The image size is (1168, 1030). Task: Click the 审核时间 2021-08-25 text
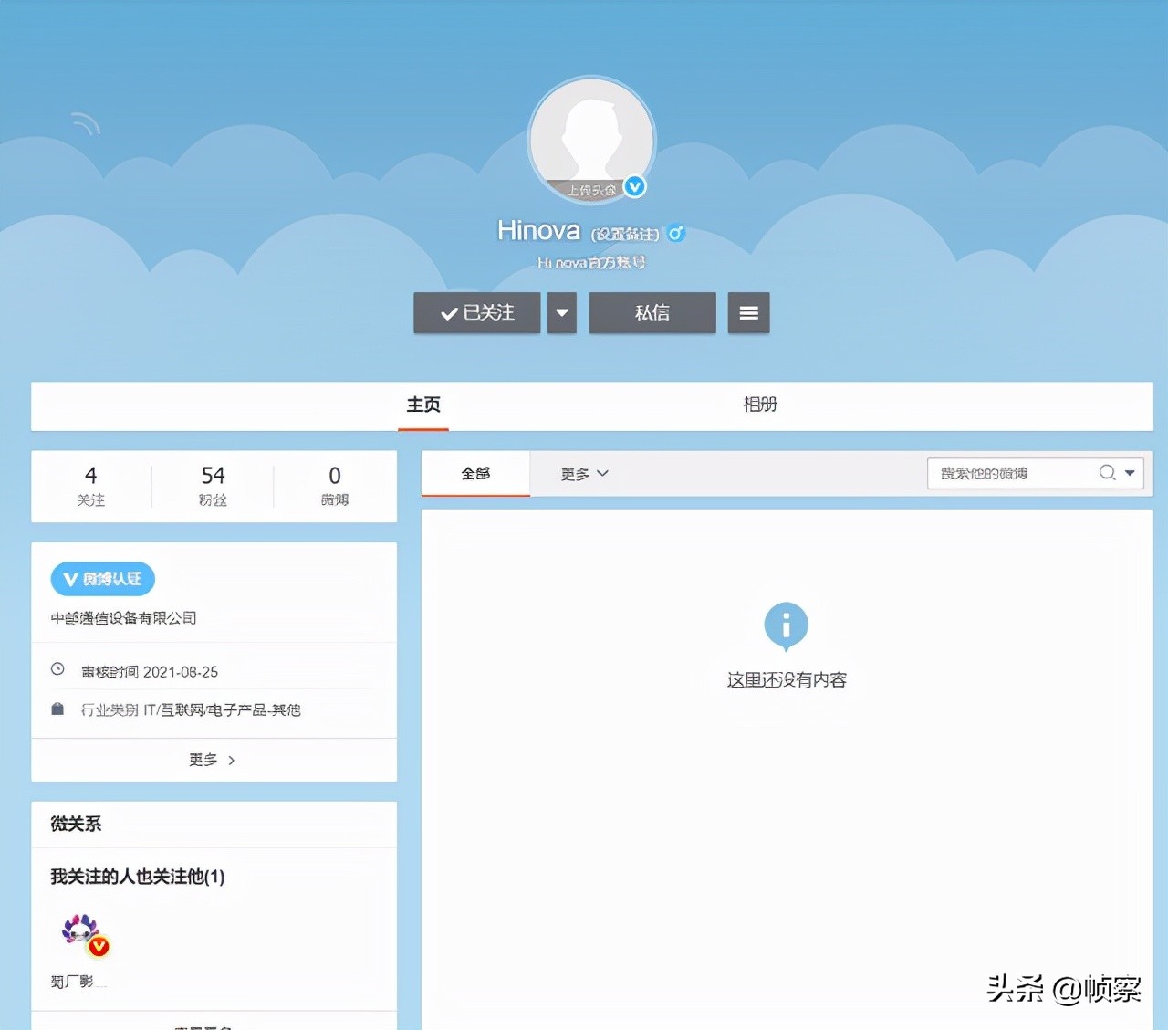(x=150, y=672)
